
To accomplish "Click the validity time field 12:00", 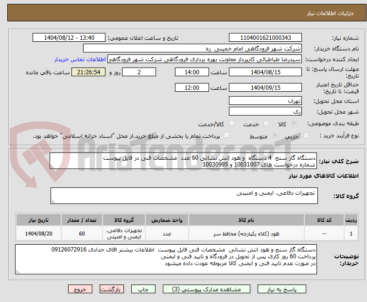I will click(x=192, y=87).
